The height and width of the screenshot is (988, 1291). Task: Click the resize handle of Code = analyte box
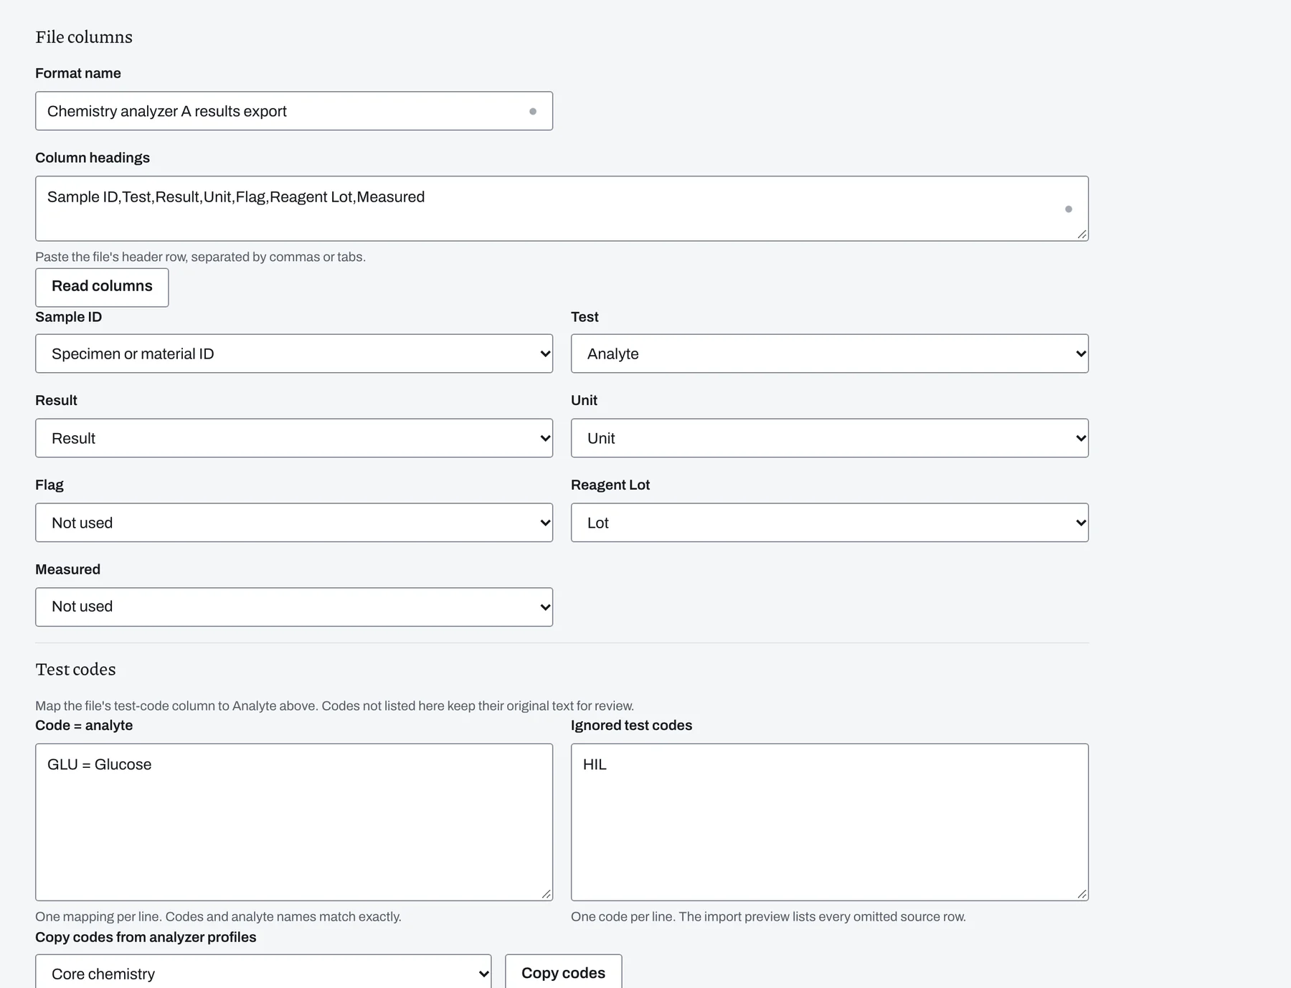(x=546, y=894)
